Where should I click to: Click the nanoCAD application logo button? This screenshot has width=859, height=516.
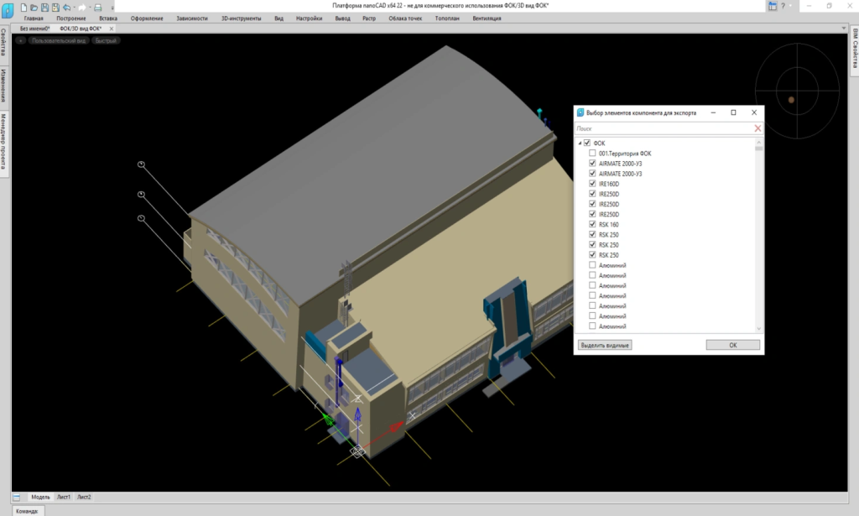coord(8,9)
